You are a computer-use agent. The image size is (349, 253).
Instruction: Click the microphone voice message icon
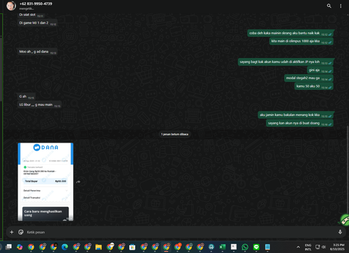[340, 232]
